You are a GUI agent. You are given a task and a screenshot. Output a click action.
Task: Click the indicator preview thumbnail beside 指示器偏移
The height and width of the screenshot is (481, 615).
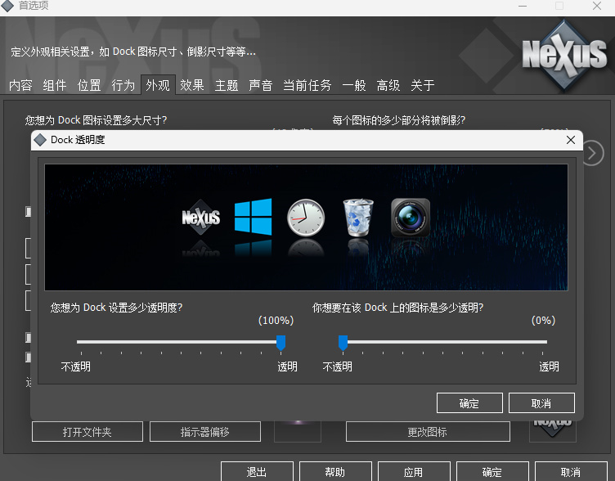click(x=298, y=431)
